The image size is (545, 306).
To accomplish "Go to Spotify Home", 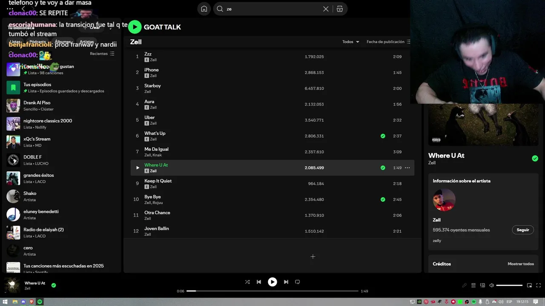I will [204, 9].
